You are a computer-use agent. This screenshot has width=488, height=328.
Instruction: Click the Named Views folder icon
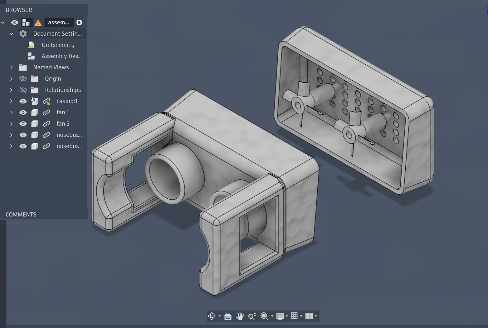pos(23,67)
